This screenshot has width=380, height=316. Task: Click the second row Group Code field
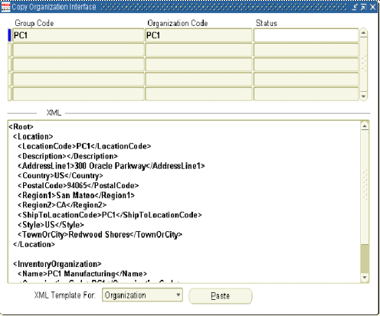[x=78, y=50]
